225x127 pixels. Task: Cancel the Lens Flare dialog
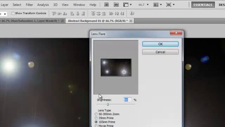click(x=160, y=52)
